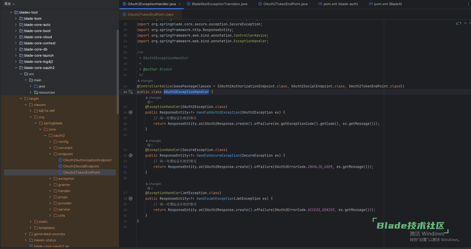The image size is (471, 249).
Task: Click the inspections checkmark widget showing 1
Action: pyautogui.click(x=458, y=23)
